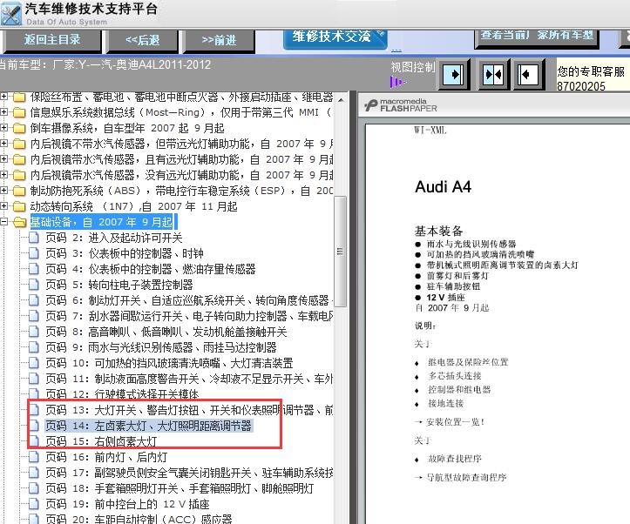Collapse 基础设备，自2007年9月起 folder

coord(3,221)
